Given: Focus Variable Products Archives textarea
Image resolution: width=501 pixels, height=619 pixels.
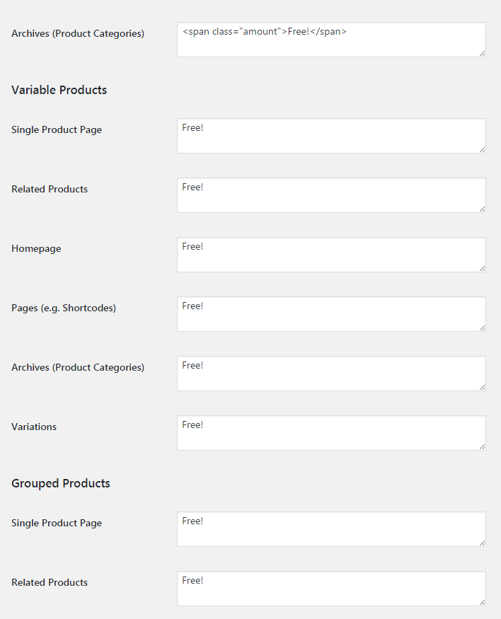Looking at the screenshot, I should coord(331,374).
